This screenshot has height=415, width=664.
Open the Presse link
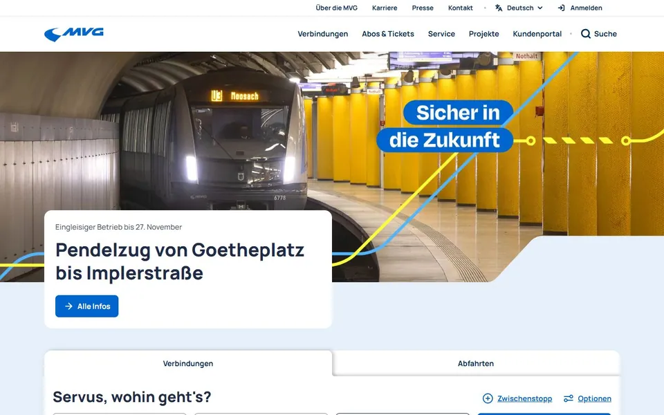(423, 8)
